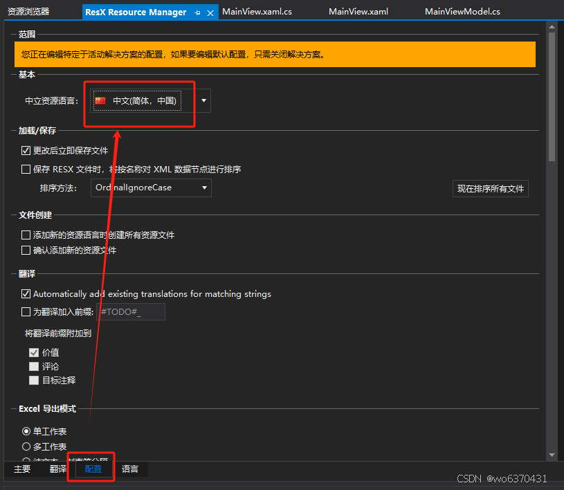Toggle 更改后立即保存文件 checkbox
Screen dimensions: 564x490
pos(26,150)
